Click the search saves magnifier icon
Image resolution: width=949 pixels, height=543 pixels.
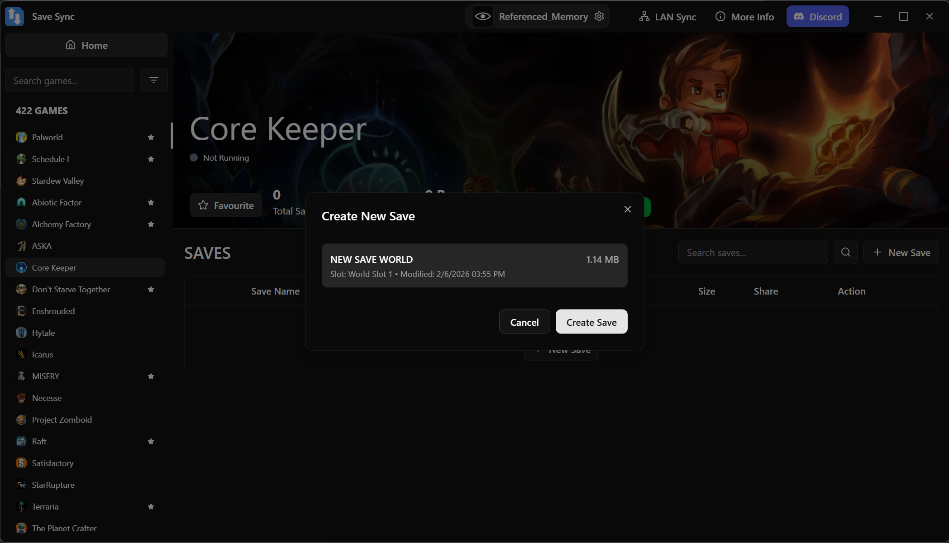pos(845,252)
